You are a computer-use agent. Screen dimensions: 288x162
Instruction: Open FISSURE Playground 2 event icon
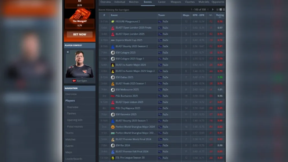[x=113, y=22]
